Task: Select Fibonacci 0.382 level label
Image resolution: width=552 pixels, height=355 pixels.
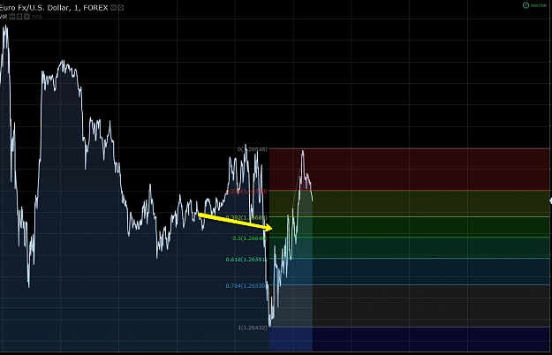Action: [x=246, y=218]
